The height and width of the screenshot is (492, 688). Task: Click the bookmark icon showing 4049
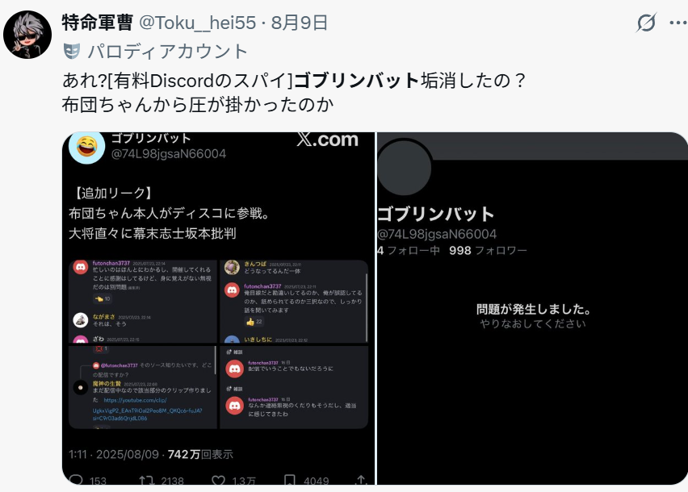(290, 480)
